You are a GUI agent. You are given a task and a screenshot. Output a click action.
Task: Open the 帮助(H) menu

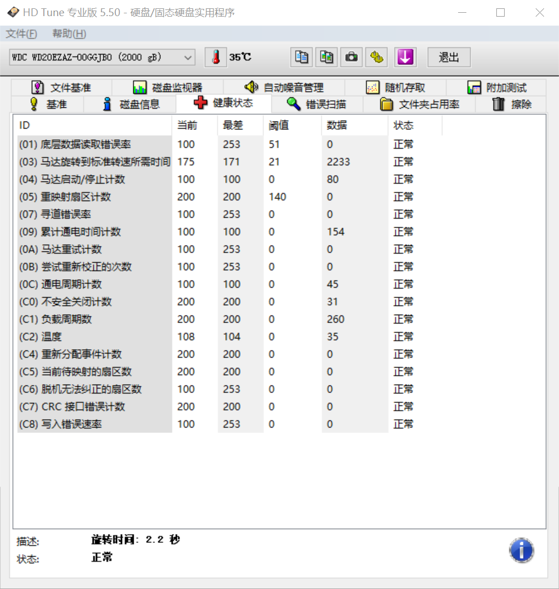[69, 34]
